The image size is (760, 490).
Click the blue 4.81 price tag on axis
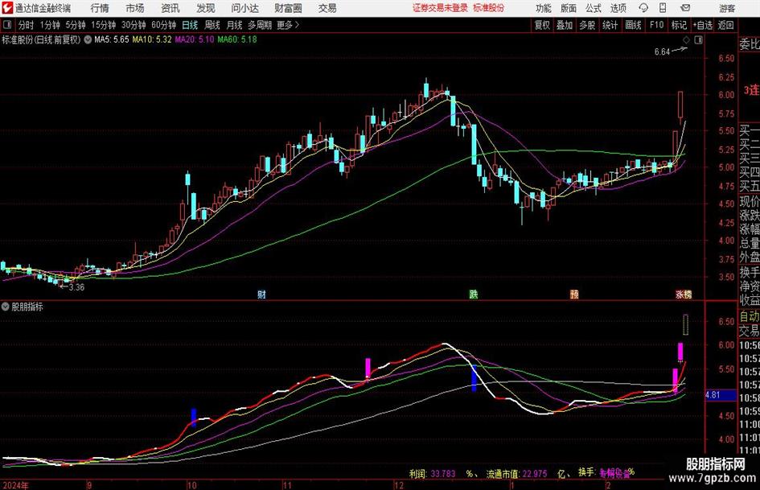click(x=721, y=395)
